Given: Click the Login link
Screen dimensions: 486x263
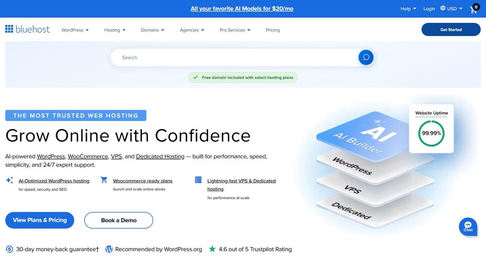Looking at the screenshot, I should [x=429, y=9].
